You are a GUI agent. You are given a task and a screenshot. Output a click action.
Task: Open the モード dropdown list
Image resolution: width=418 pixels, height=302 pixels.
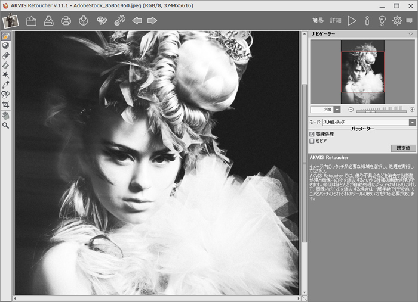413,122
